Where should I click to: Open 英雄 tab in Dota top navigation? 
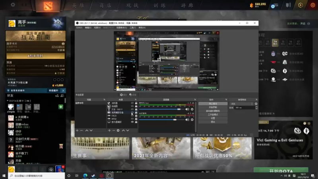click(78, 5)
